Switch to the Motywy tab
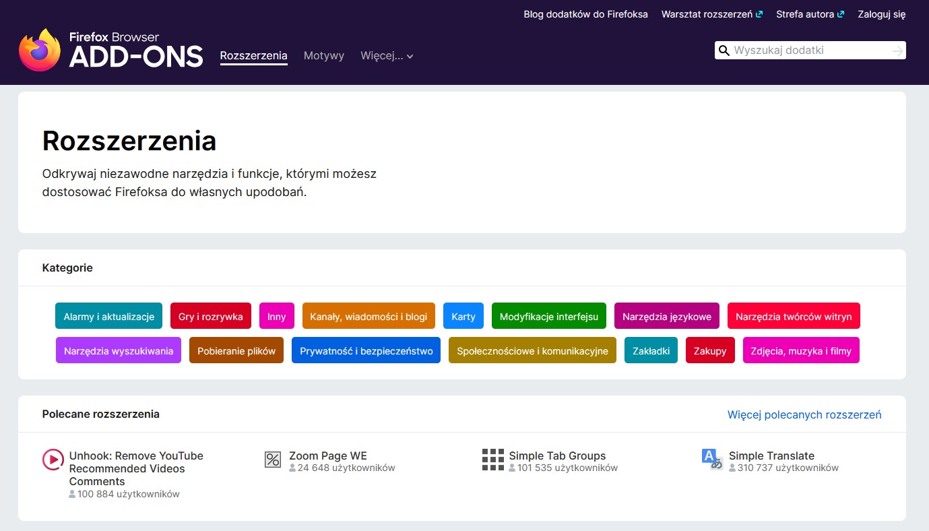This screenshot has width=929, height=531. 323,56
